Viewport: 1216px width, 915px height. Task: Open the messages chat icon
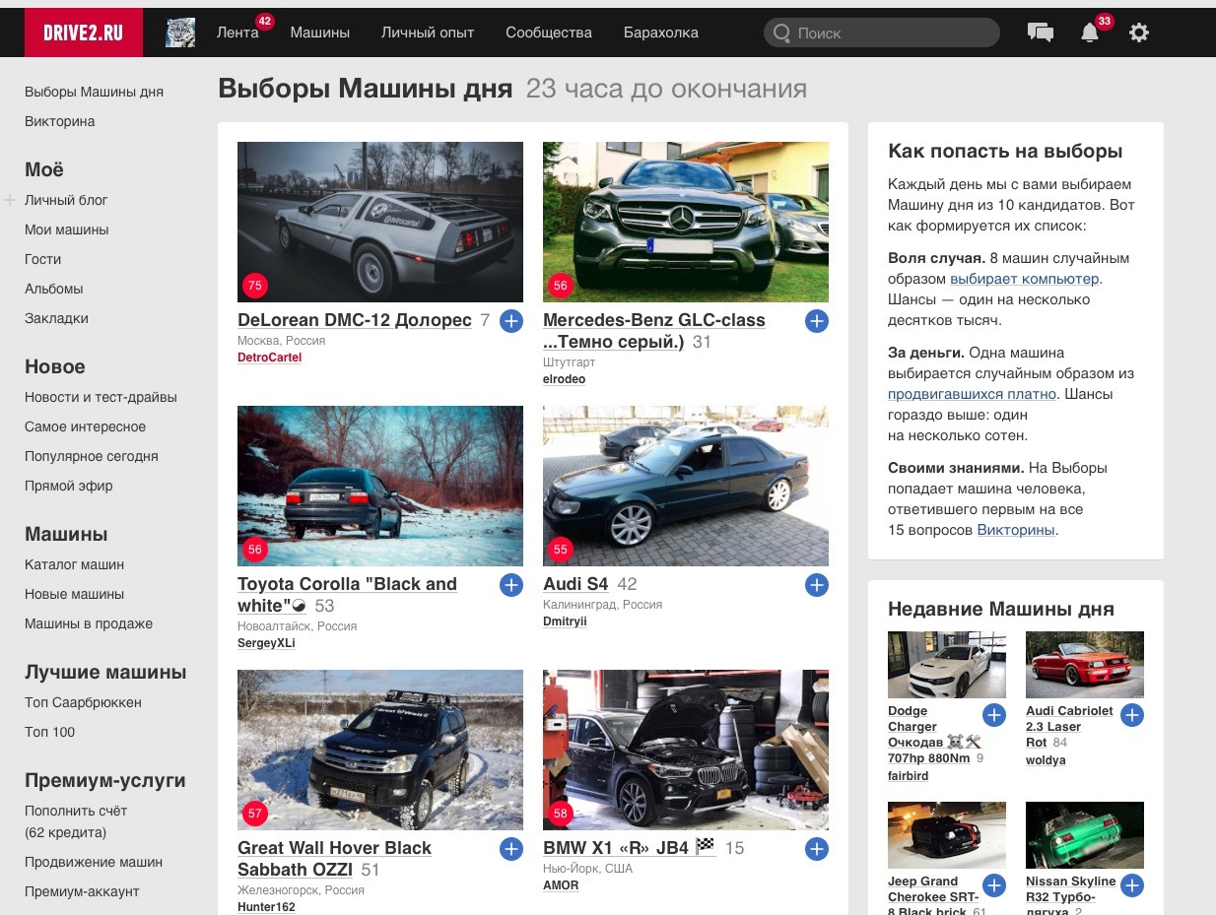[x=1040, y=33]
